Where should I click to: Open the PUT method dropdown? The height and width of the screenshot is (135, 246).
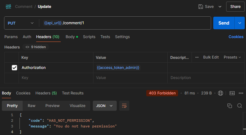[x=21, y=23]
